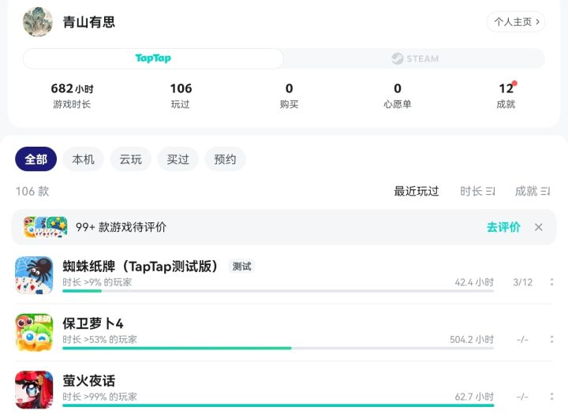Image resolution: width=568 pixels, height=414 pixels.
Task: Switch to the TapTap platform toggle
Action: [x=153, y=58]
